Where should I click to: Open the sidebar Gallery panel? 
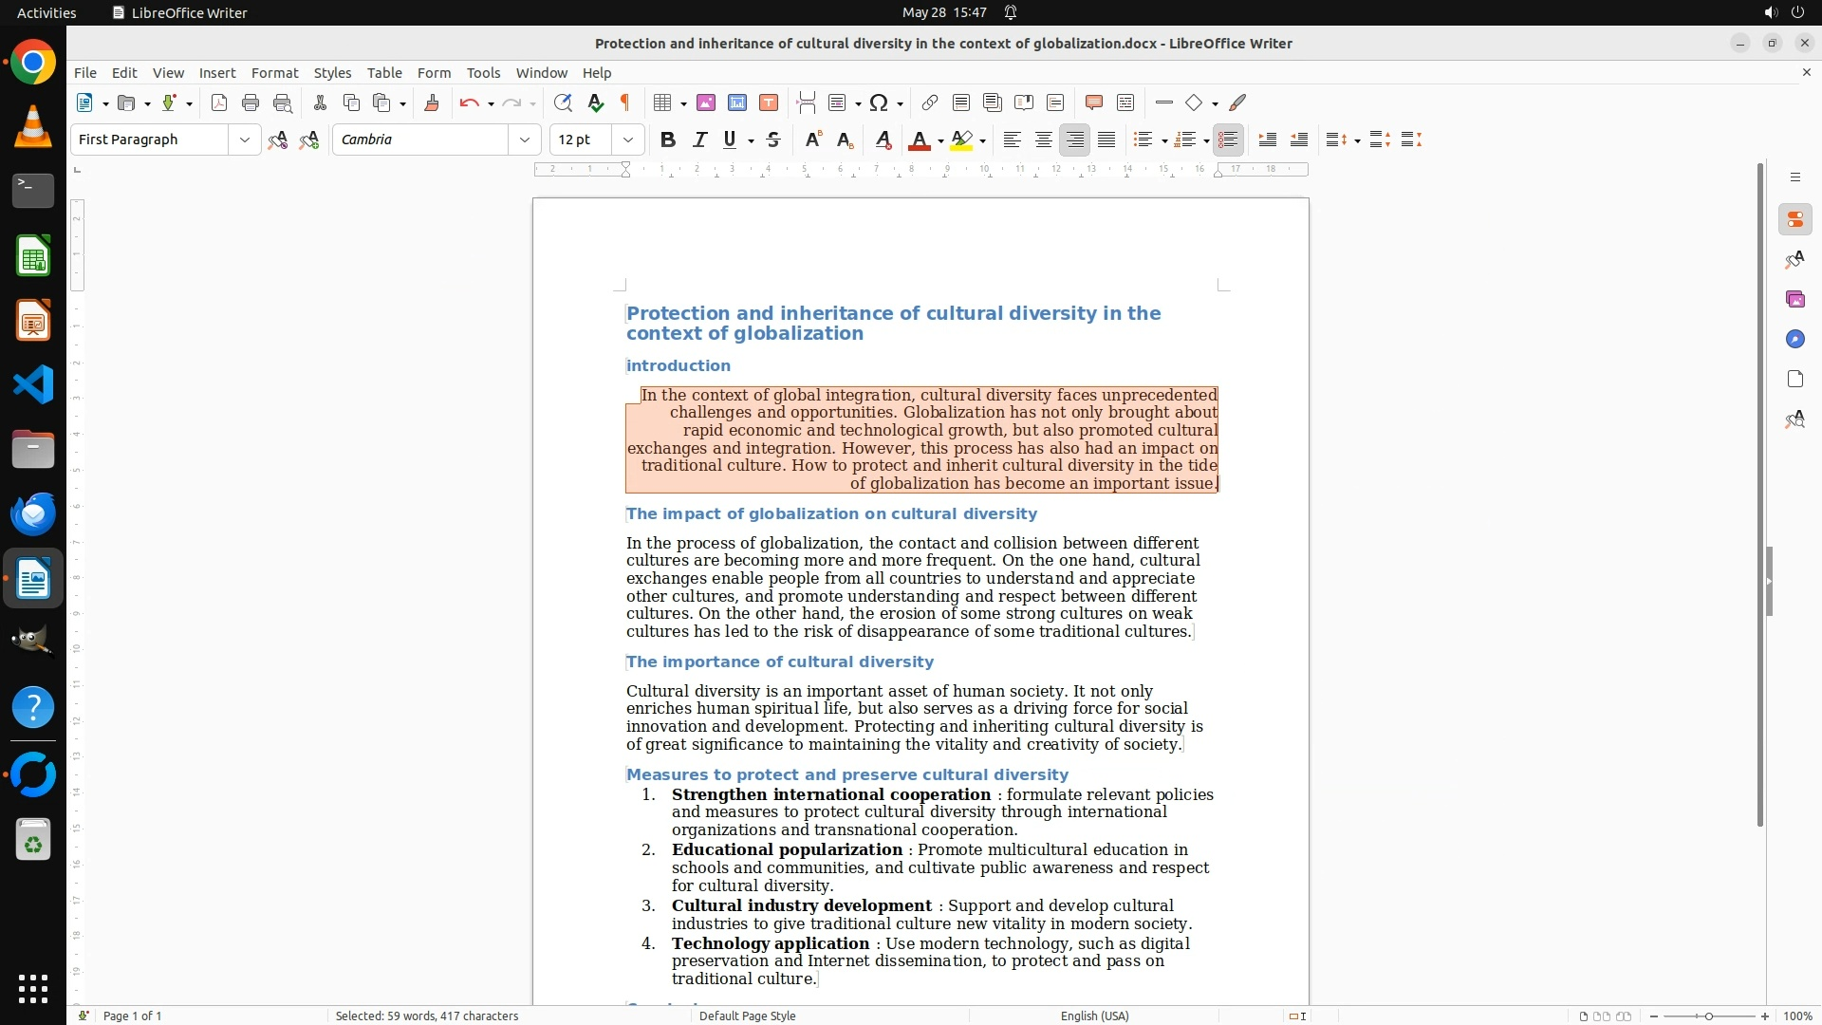pos(1794,299)
